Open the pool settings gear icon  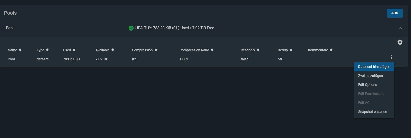tap(400, 42)
